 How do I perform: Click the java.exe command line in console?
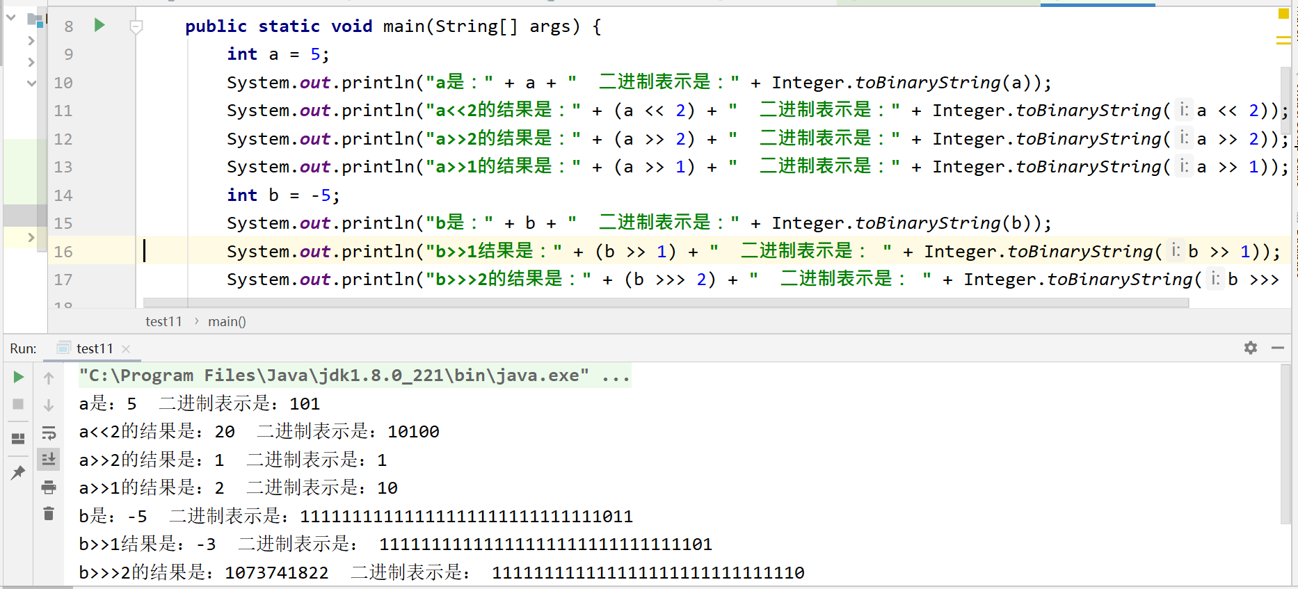click(x=355, y=376)
